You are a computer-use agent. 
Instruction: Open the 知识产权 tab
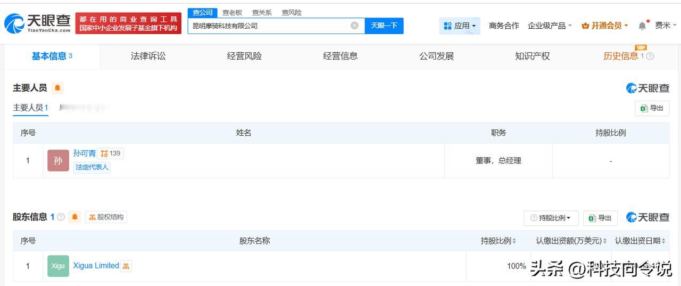tap(533, 56)
